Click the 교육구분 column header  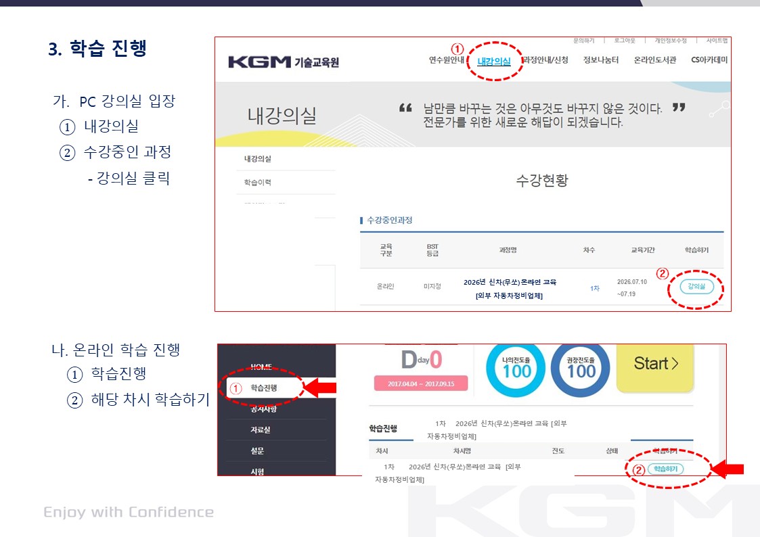tap(386, 250)
